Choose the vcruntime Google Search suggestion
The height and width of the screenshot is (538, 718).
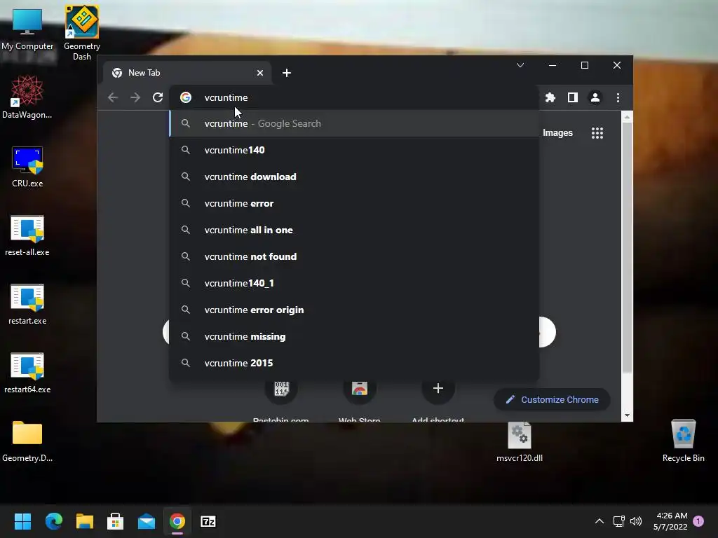point(354,123)
